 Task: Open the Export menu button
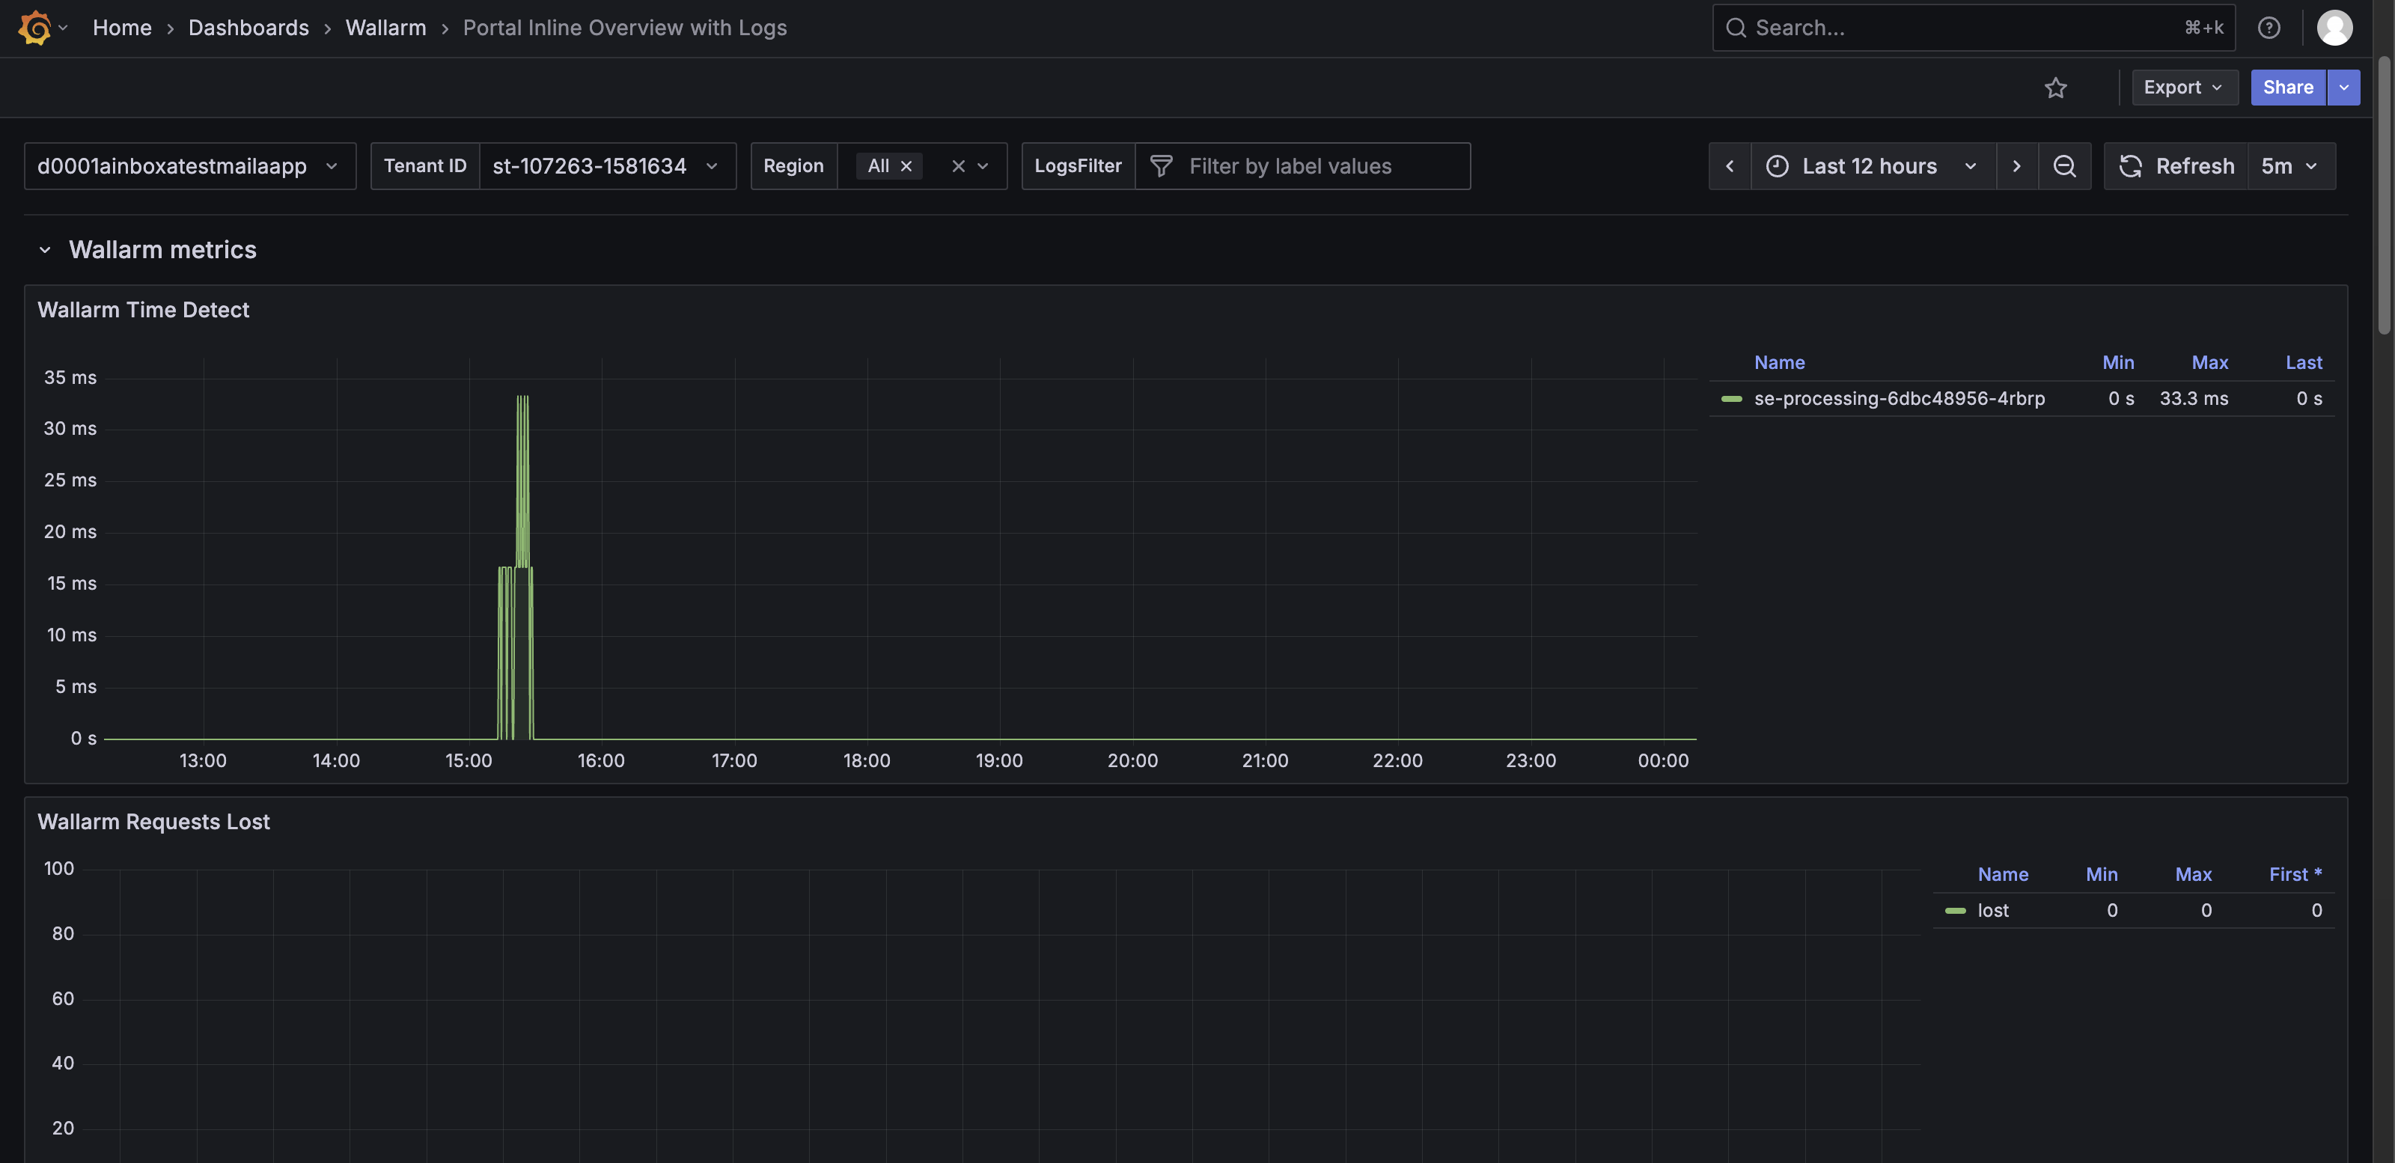tap(2183, 88)
